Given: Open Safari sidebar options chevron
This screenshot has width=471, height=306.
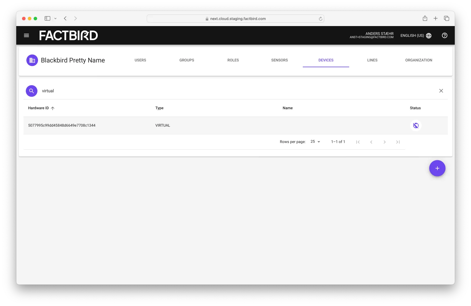Looking at the screenshot, I should tap(55, 19).
